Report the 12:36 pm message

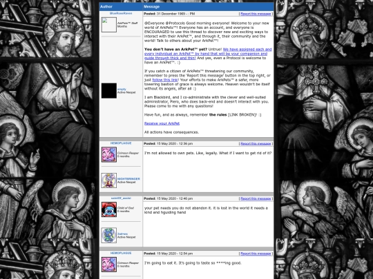[x=256, y=144]
